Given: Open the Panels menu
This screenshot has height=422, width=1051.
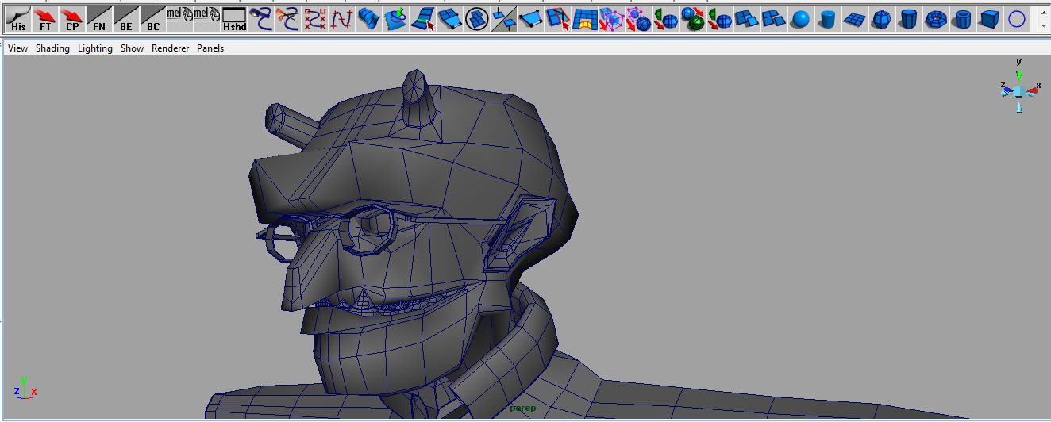Looking at the screenshot, I should click(x=210, y=48).
